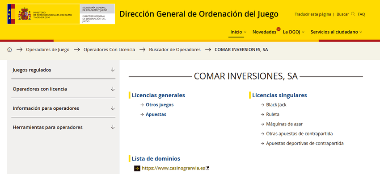Image resolution: width=380 pixels, height=174 pixels.
Task: Open the Otros juegos general license
Action: pyautogui.click(x=160, y=105)
